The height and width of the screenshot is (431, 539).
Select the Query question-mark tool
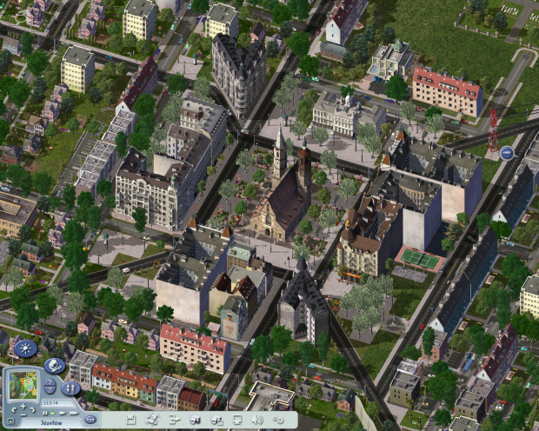coord(50,381)
